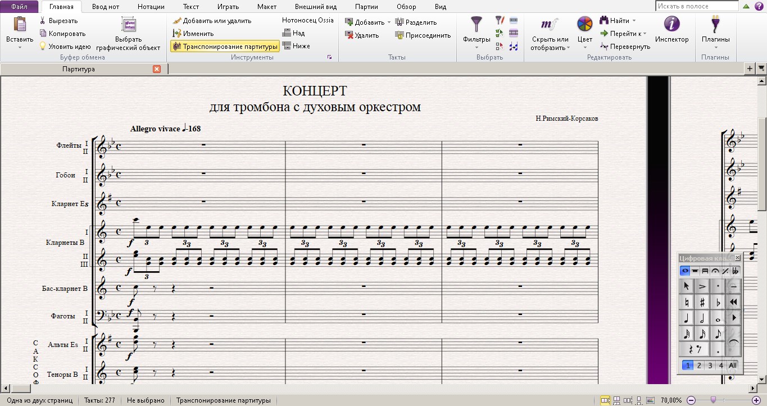
Task: Click the Над ossia staff option
Action: (293, 33)
